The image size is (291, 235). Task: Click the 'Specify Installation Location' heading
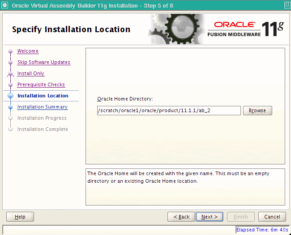[71, 29]
